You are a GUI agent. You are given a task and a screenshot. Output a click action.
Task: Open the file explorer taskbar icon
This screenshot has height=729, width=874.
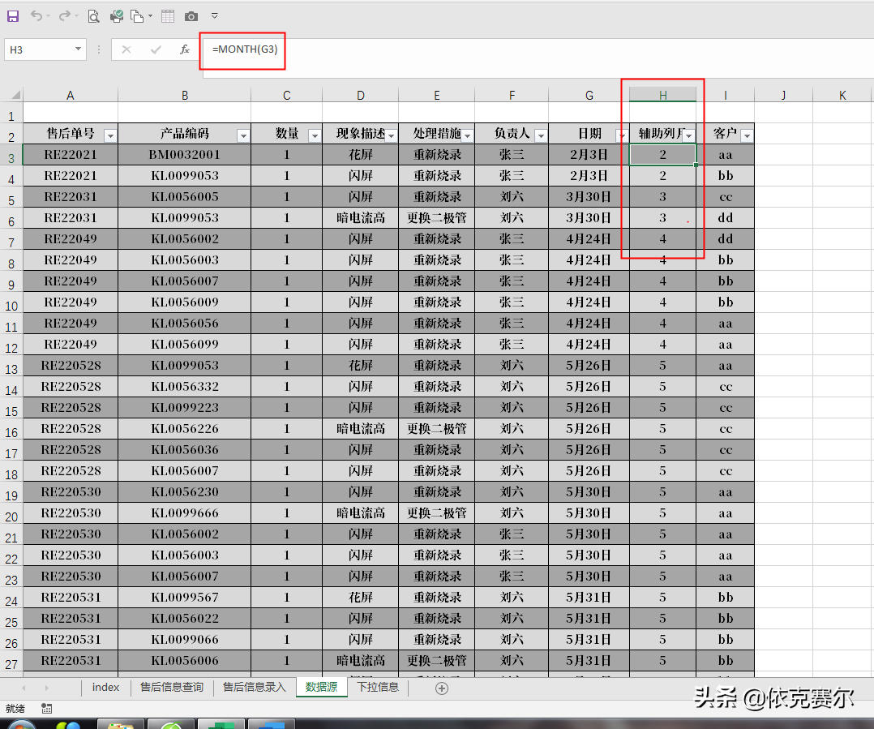[121, 725]
